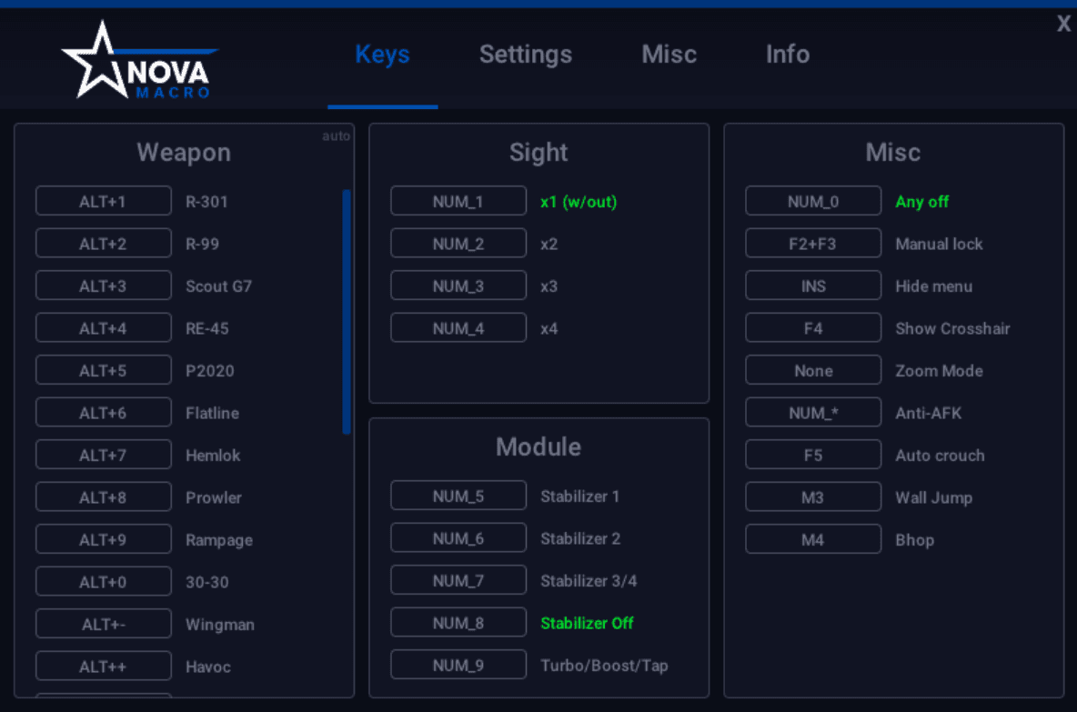Click the Anti-AFK label
Image resolution: width=1077 pixels, height=712 pixels.
tap(928, 414)
